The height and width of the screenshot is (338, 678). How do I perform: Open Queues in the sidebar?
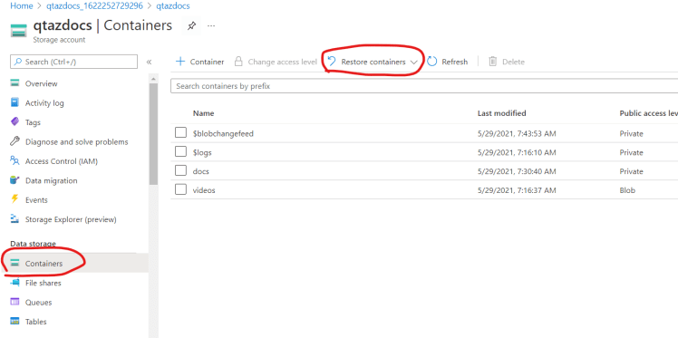coord(38,302)
